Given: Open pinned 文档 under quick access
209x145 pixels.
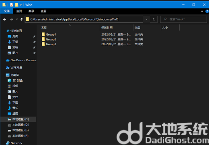Looking at the screenshot, I should (x=13, y=47).
